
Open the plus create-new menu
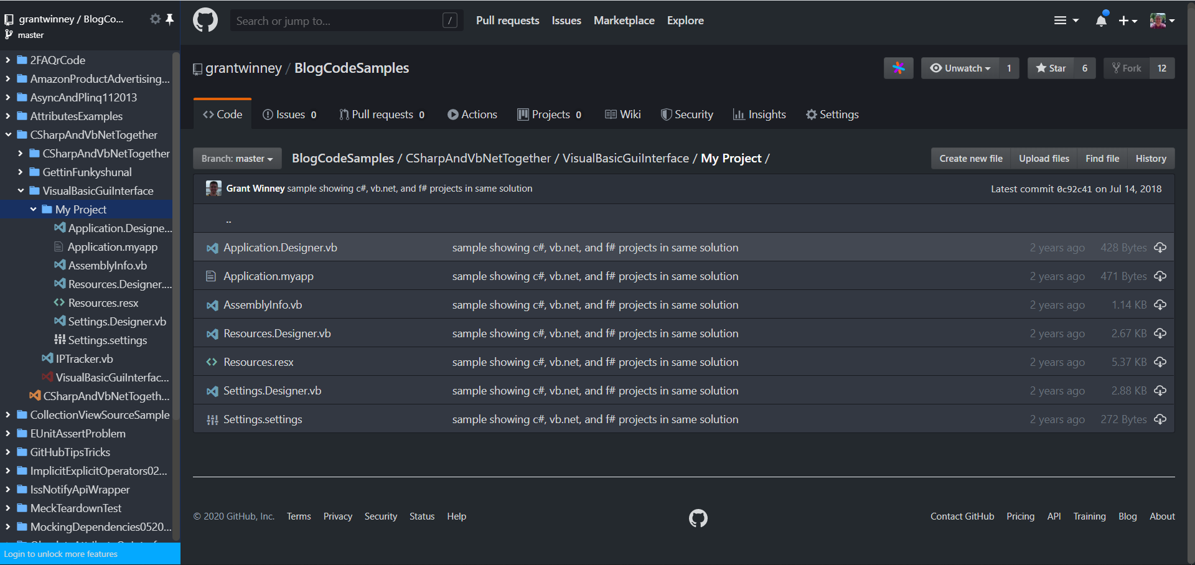tap(1128, 21)
